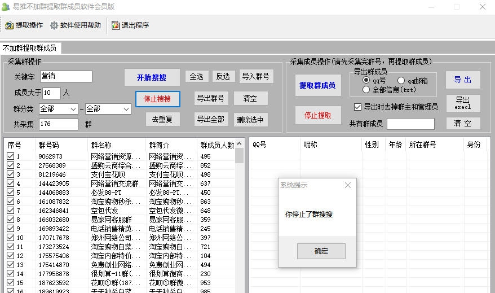Viewport: 495px width, 293px height.
Task: Click the 提取操作 toolbar icon
Action: point(9,25)
